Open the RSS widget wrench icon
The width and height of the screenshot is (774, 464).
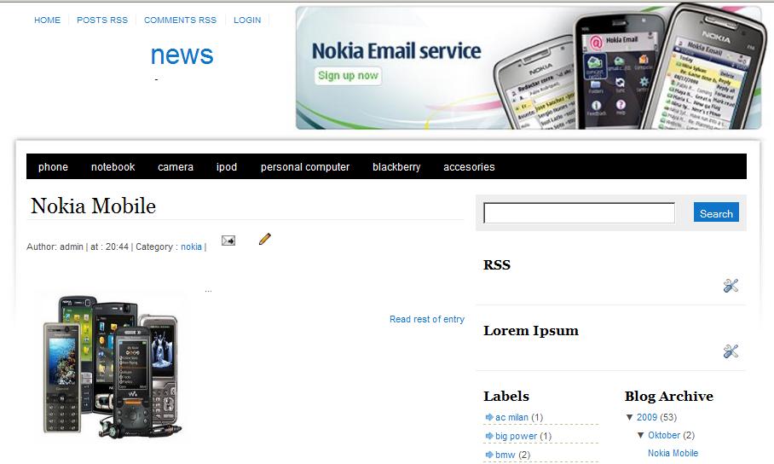coord(731,285)
